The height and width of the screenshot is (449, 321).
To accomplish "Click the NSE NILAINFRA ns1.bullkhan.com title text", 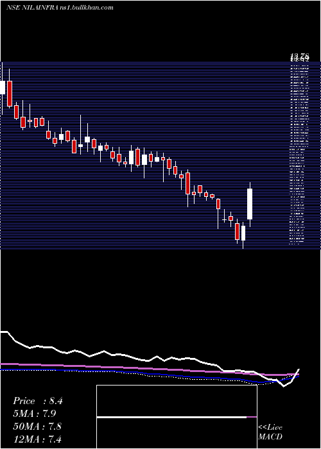I will [x=60, y=8].
